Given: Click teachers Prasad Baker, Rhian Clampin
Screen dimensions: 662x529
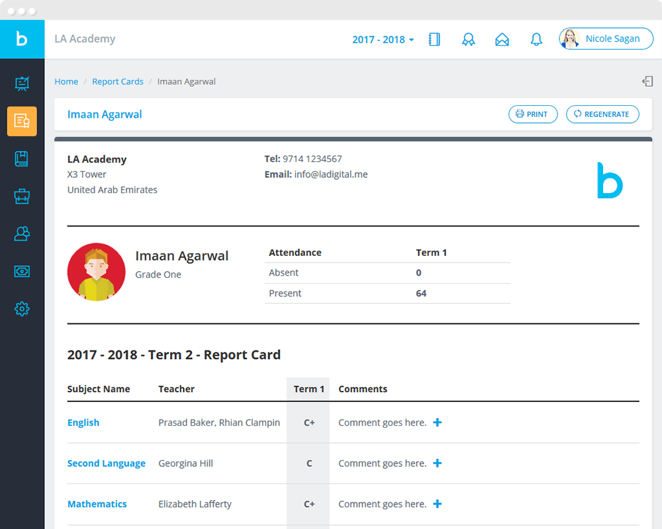Looking at the screenshot, I should click(219, 423).
